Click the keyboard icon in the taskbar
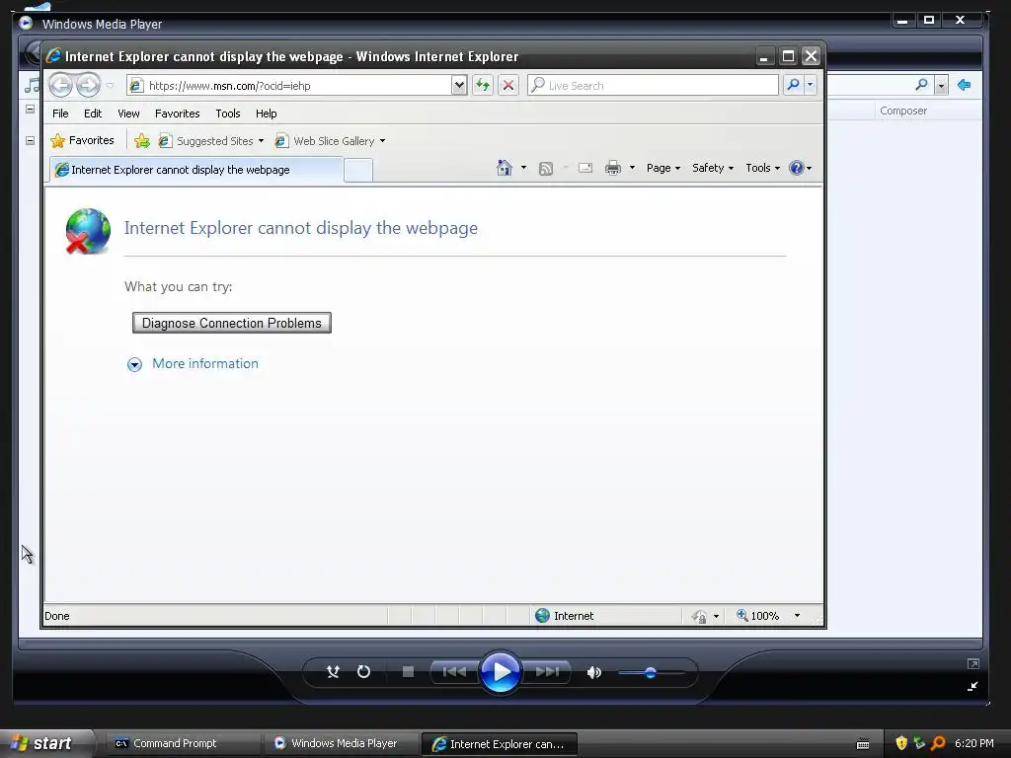The image size is (1011, 758). click(862, 744)
